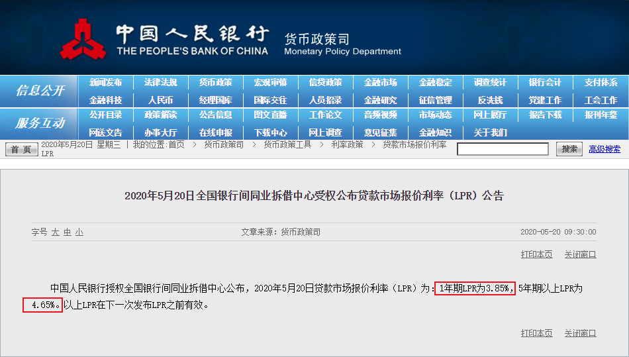Click the 首页 home button
The width and height of the screenshot is (629, 357).
pyautogui.click(x=22, y=149)
